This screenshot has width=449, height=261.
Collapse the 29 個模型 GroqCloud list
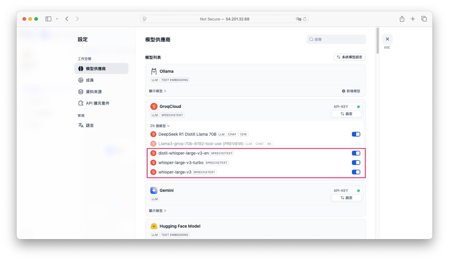click(160, 126)
